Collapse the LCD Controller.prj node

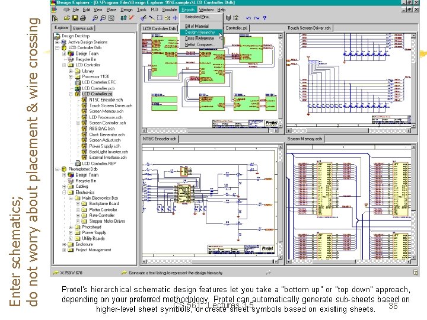click(71, 94)
